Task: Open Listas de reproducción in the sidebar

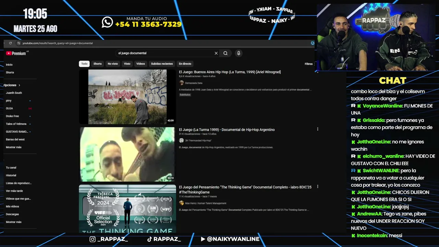Action: coord(19,183)
